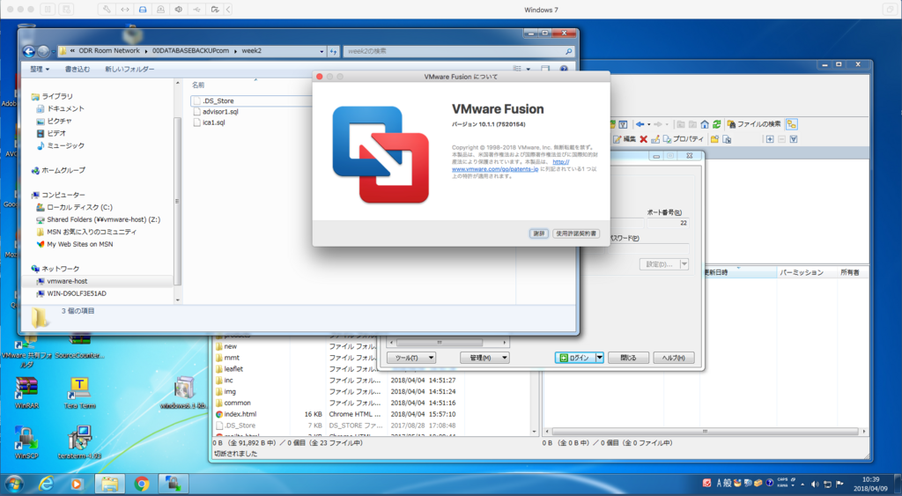The height and width of the screenshot is (496, 902).
Task: Click the VMware pause VM button
Action: tap(48, 9)
